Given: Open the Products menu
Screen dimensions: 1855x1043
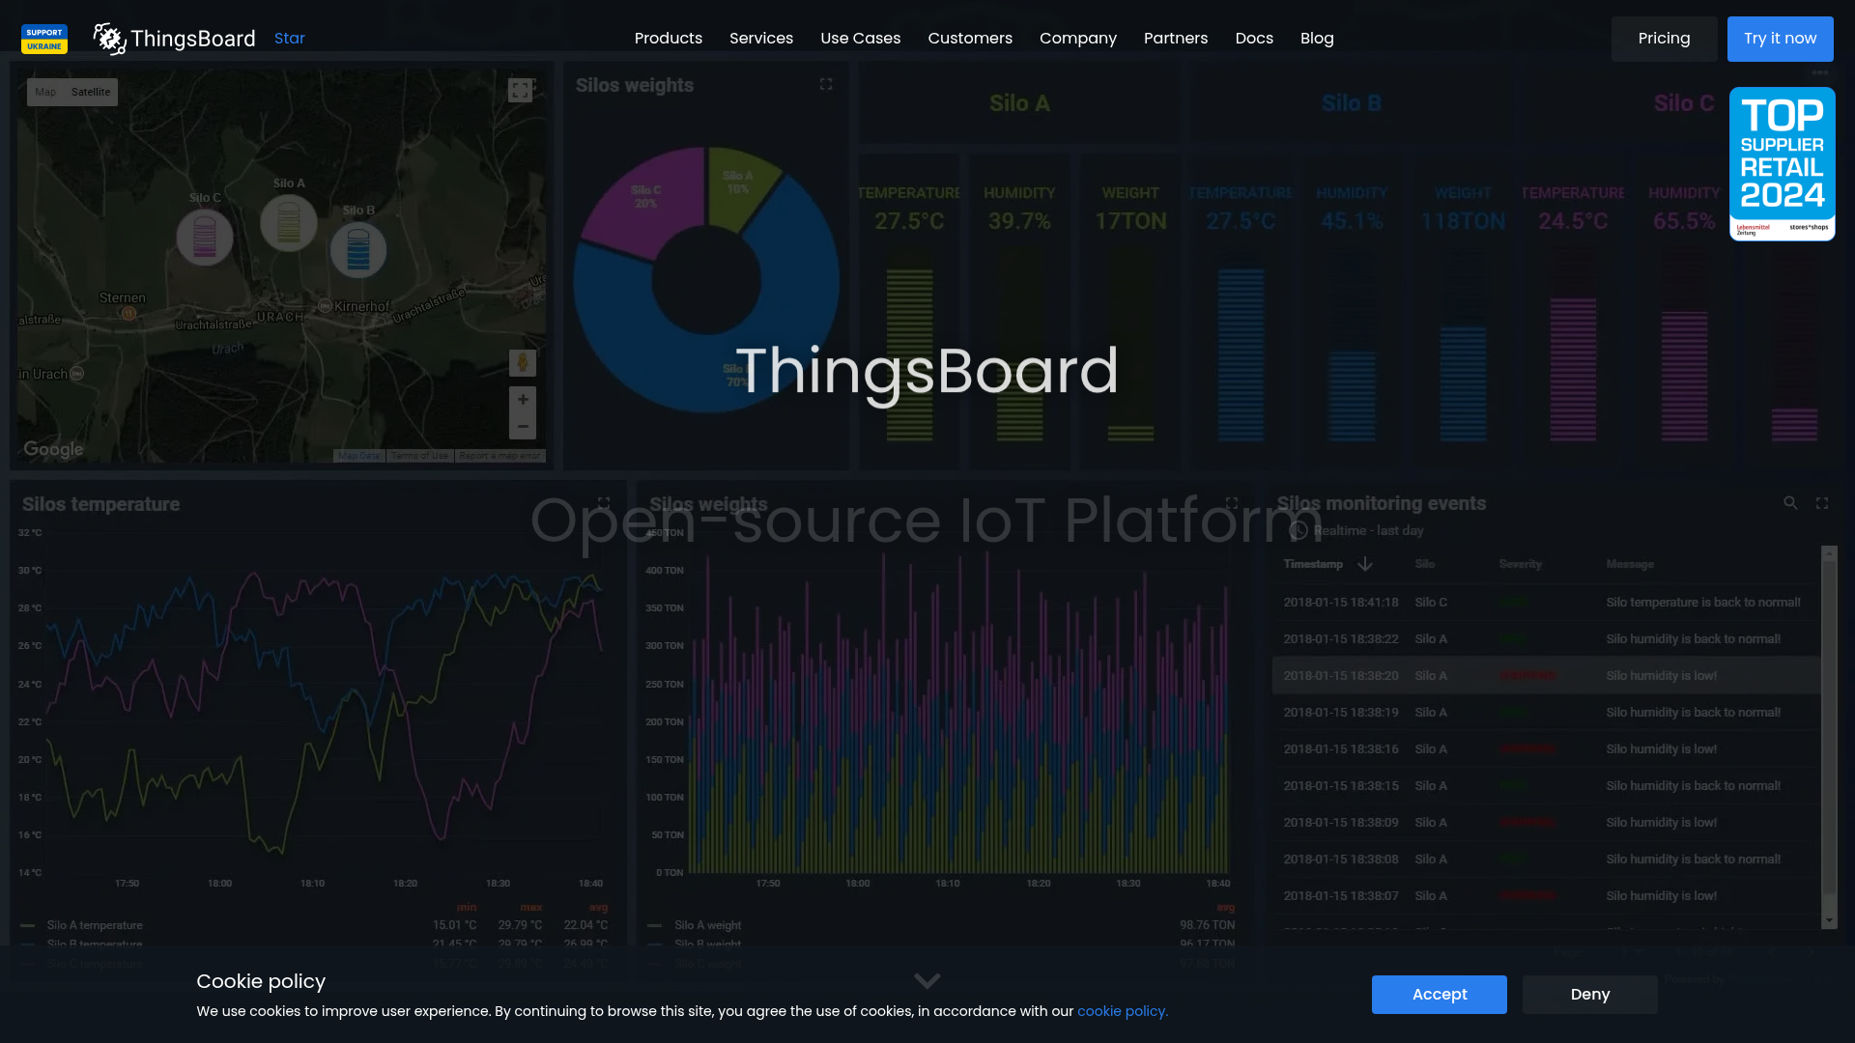Looking at the screenshot, I should tap(668, 39).
